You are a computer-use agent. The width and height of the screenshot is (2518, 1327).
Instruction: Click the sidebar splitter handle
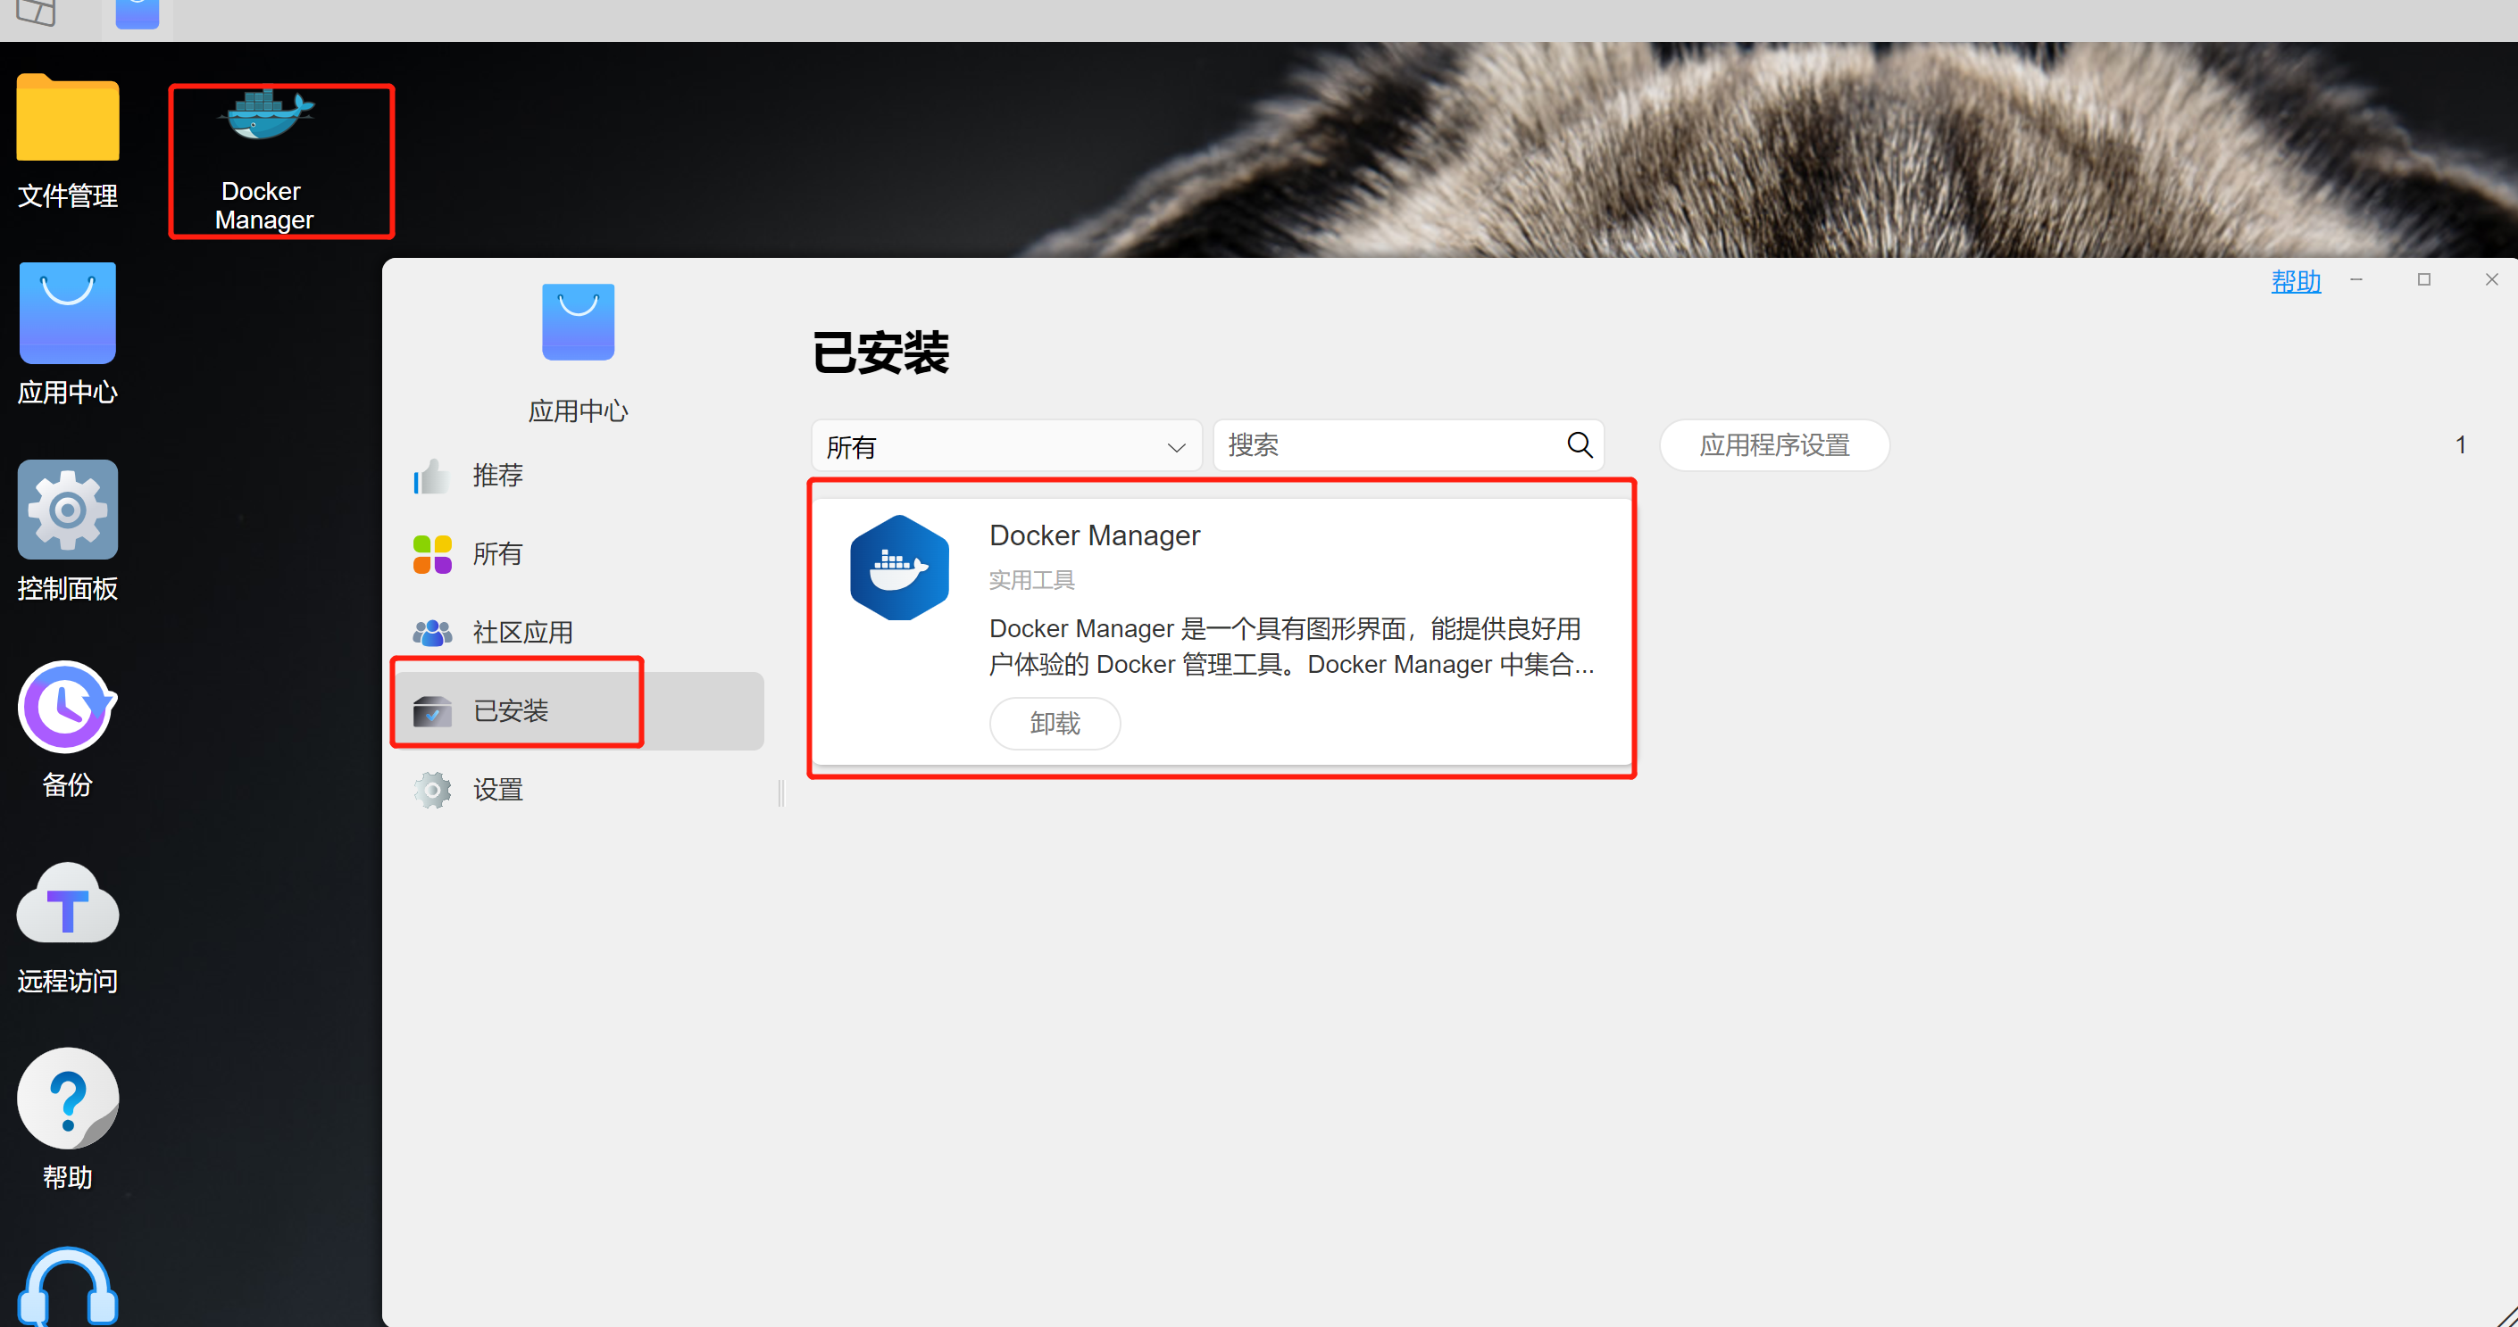pyautogui.click(x=781, y=792)
